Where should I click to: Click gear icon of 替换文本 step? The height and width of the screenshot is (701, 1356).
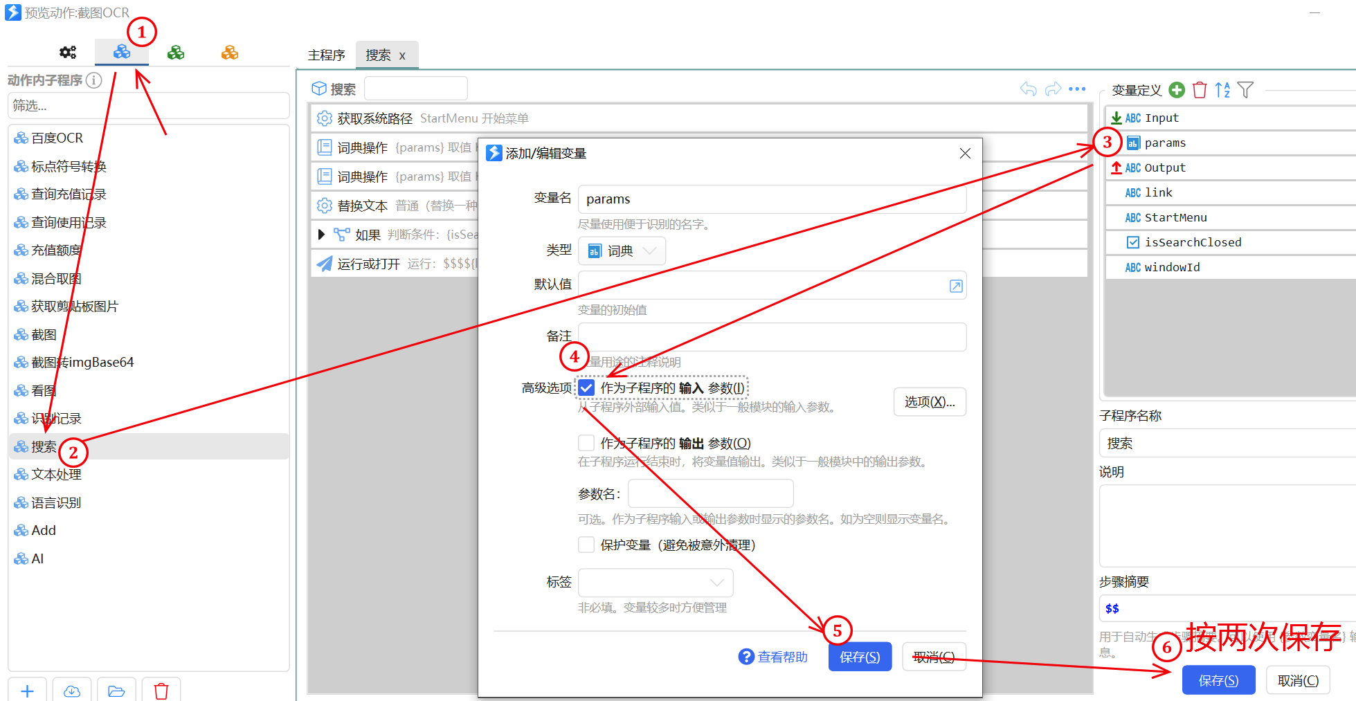click(324, 206)
